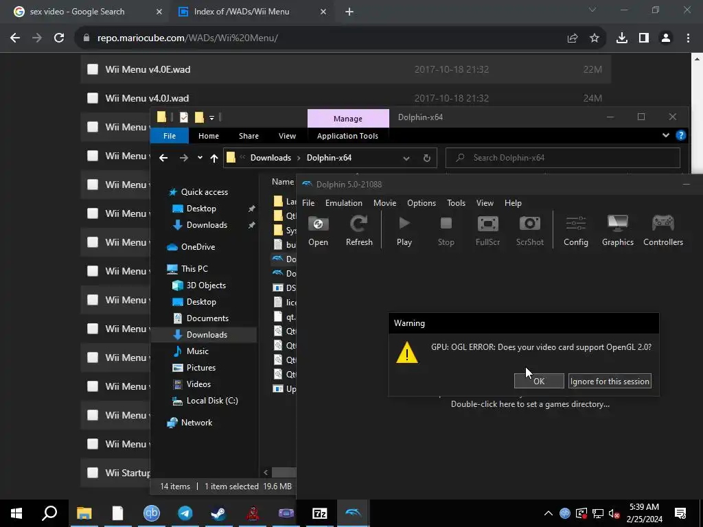Click Ignore for this session button

point(610,381)
